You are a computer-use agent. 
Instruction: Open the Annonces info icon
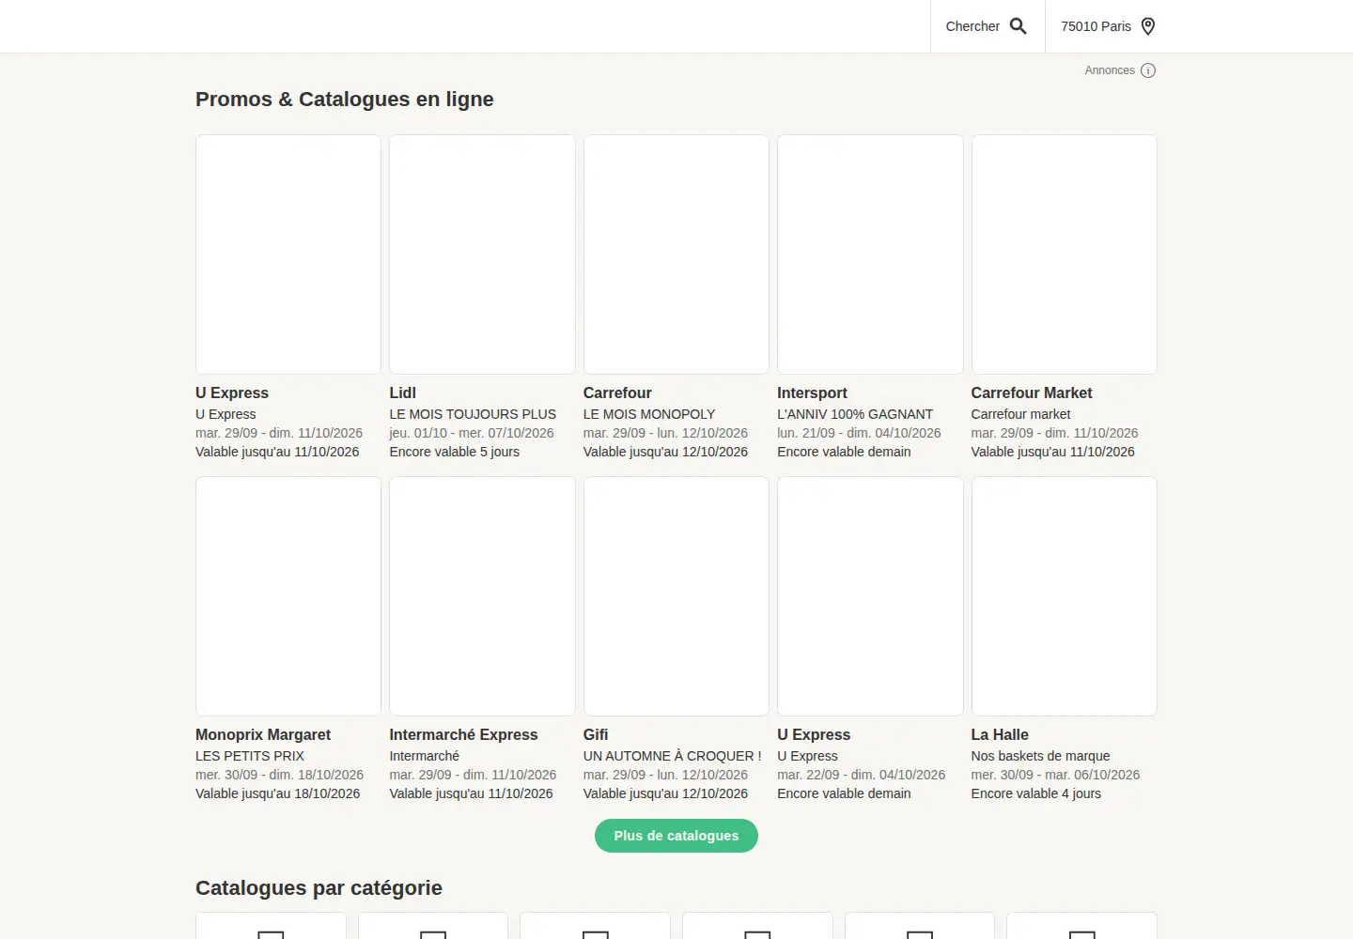click(x=1148, y=70)
